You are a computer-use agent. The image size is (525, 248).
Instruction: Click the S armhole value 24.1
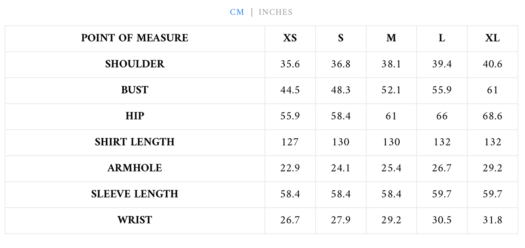tap(340, 168)
